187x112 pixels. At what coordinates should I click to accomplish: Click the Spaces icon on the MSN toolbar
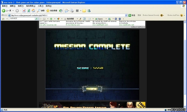tap(96, 19)
